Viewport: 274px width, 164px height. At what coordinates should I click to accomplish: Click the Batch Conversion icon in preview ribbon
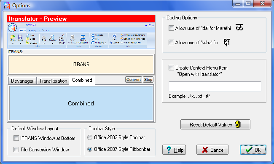click(83, 37)
